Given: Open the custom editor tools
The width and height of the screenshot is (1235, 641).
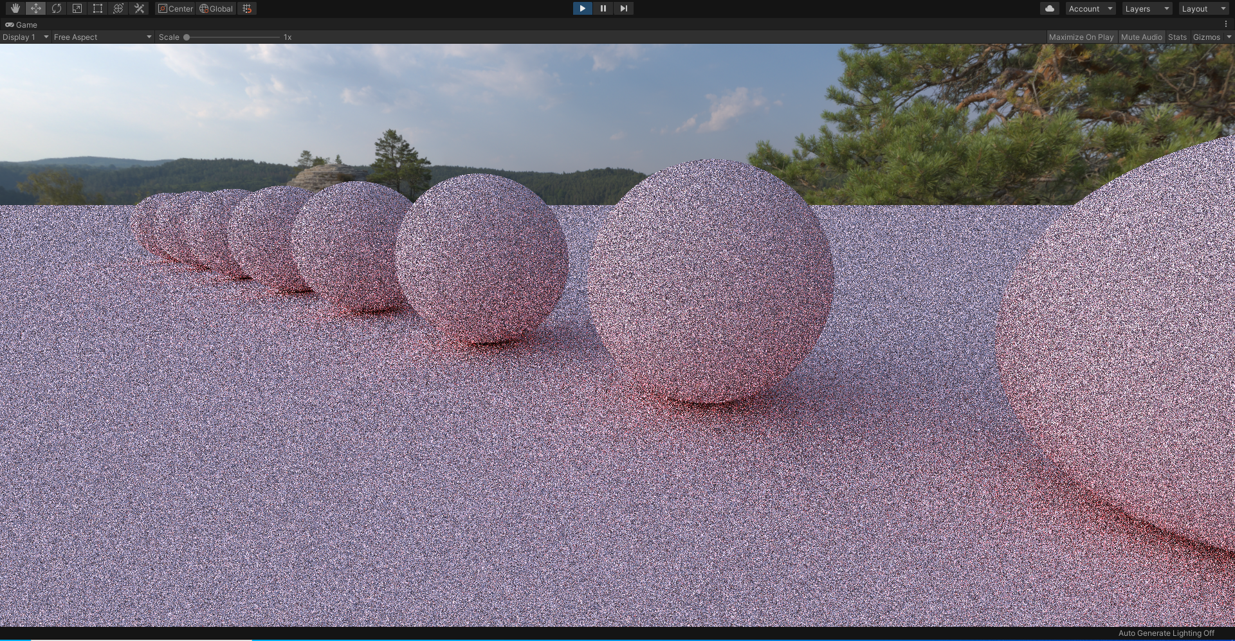Looking at the screenshot, I should 139,8.
